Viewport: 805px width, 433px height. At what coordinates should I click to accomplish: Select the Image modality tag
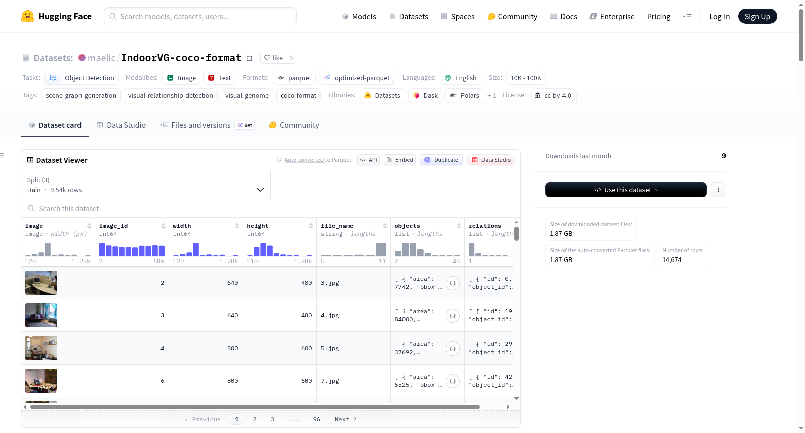(181, 78)
